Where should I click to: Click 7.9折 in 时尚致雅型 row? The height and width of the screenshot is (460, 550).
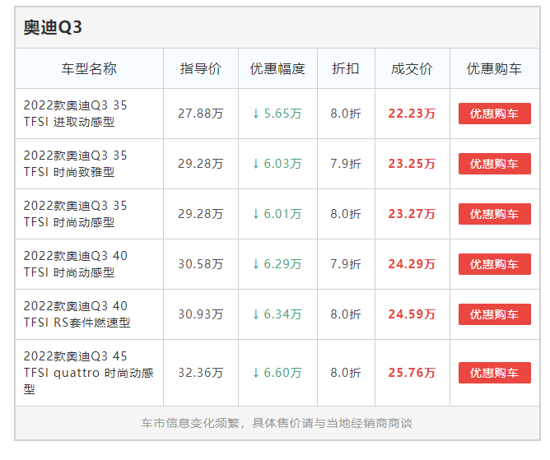pos(346,164)
